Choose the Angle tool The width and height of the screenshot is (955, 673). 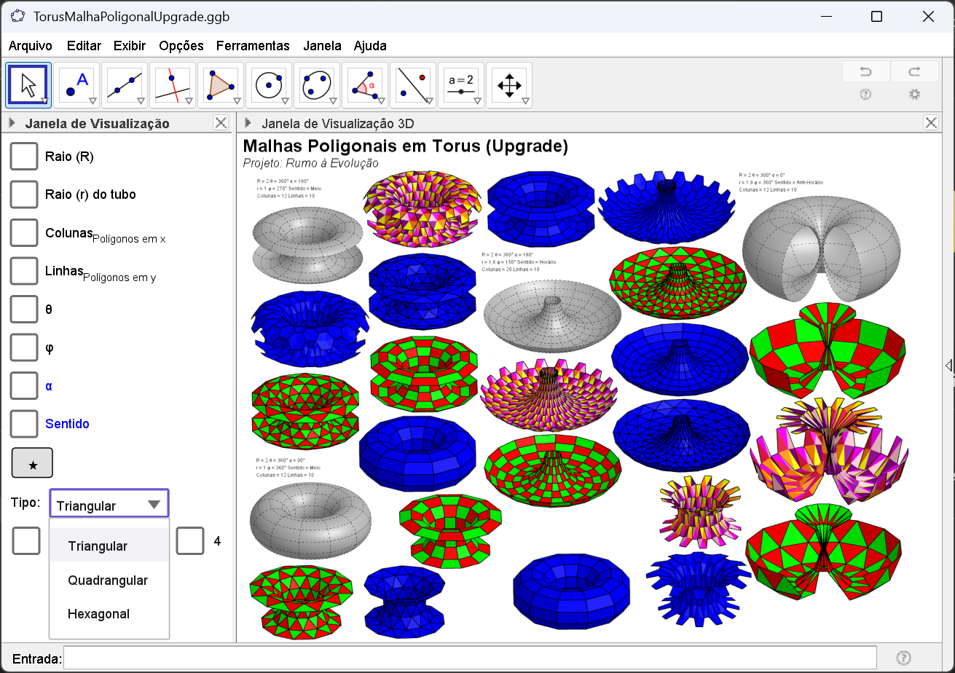365,85
